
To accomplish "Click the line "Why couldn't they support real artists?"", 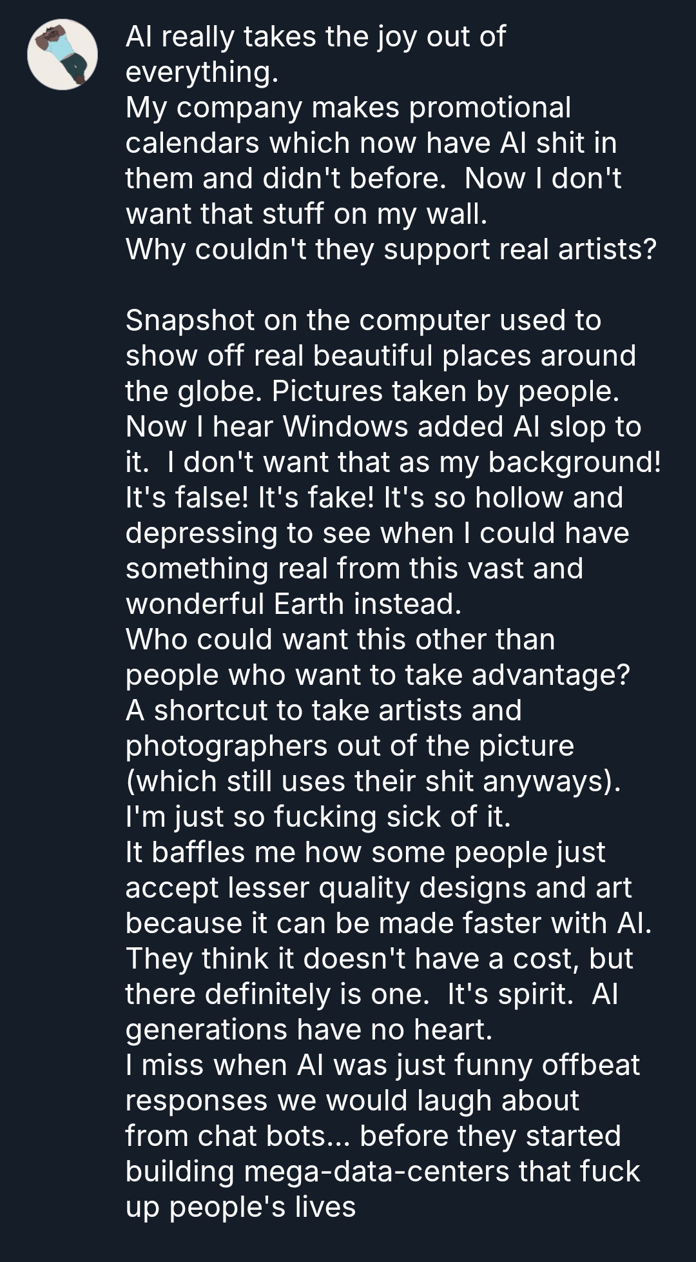I will pyautogui.click(x=390, y=250).
